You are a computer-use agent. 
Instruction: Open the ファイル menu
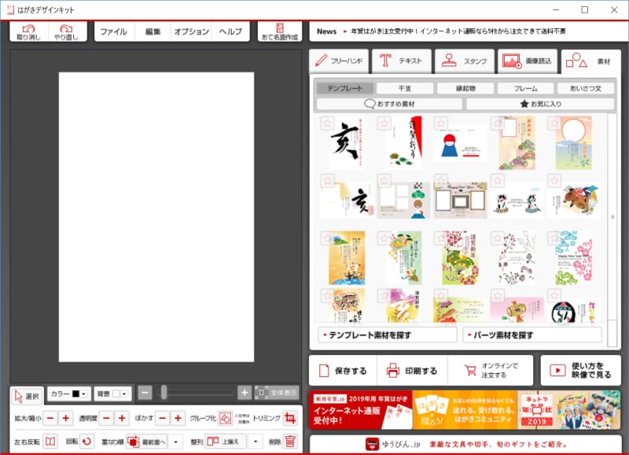[x=114, y=31]
